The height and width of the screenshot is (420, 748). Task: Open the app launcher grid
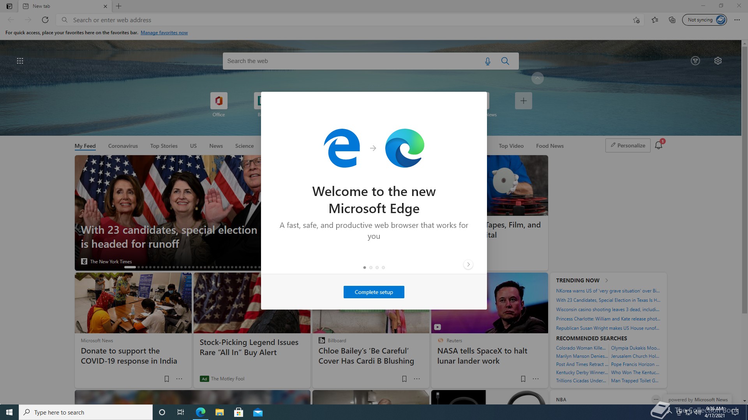tap(20, 61)
